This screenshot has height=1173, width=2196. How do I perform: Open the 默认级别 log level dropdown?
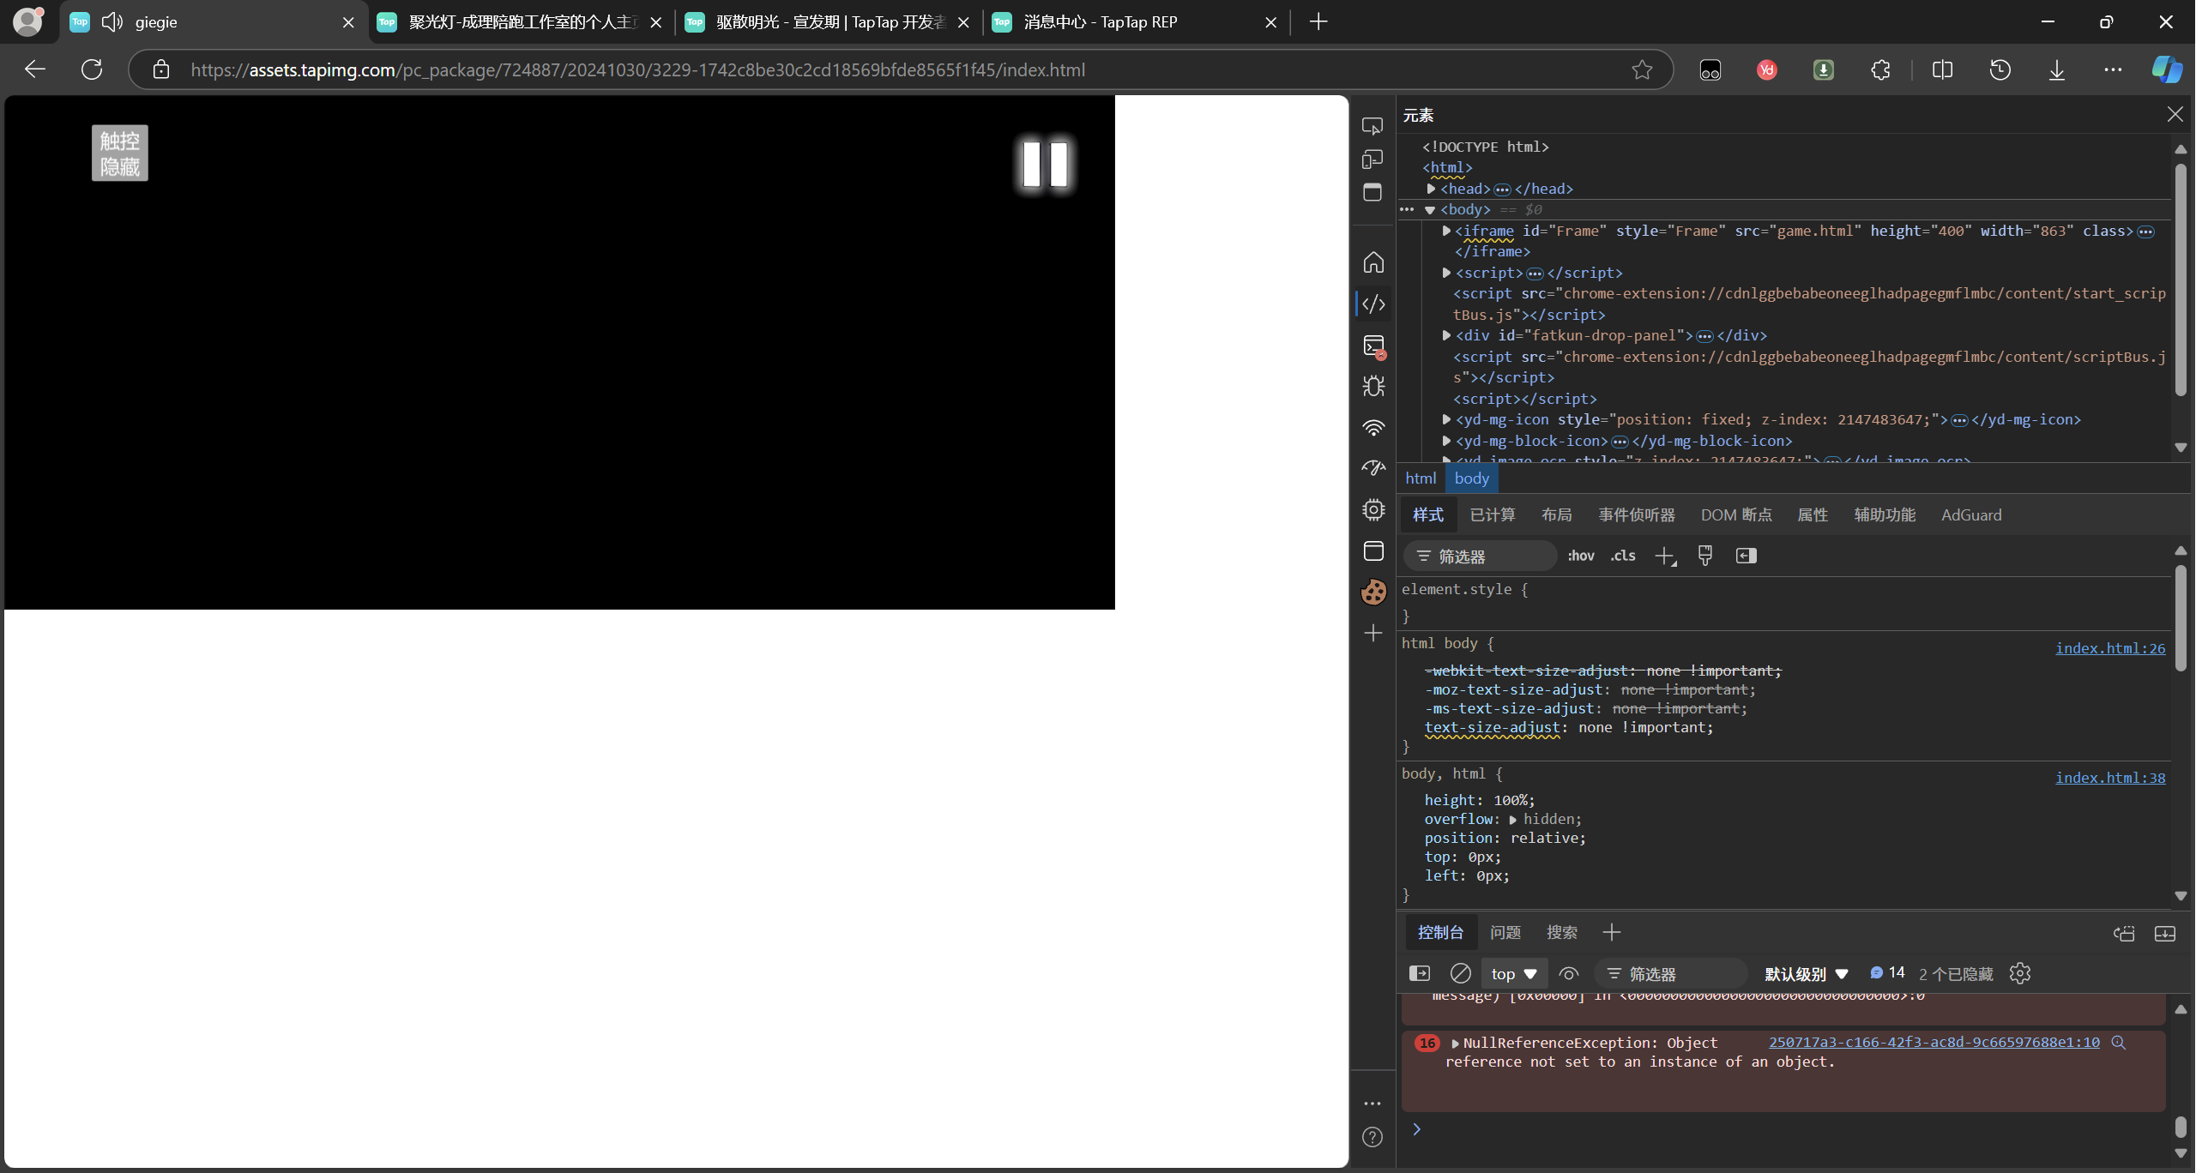click(x=1806, y=974)
